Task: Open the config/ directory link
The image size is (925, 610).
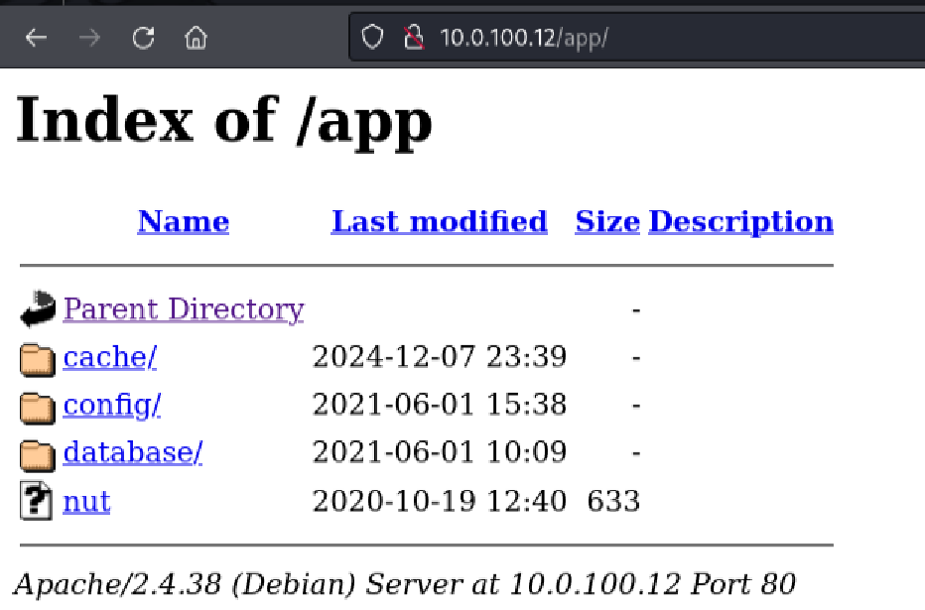Action: (x=111, y=405)
